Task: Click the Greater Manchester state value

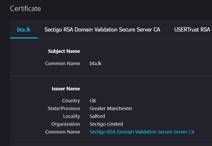Action: pyautogui.click(x=111, y=108)
